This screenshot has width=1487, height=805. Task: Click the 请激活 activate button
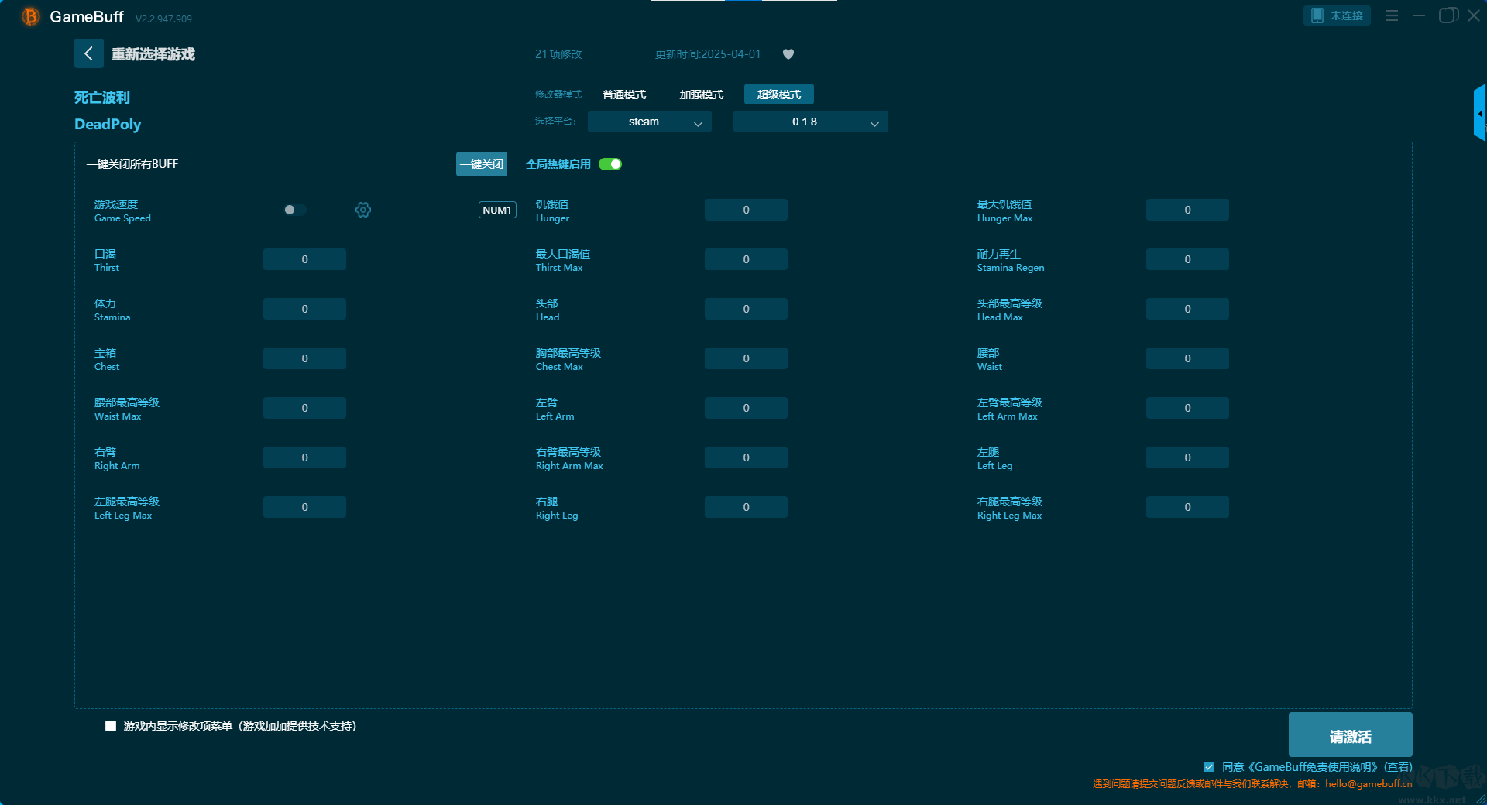[x=1350, y=735]
